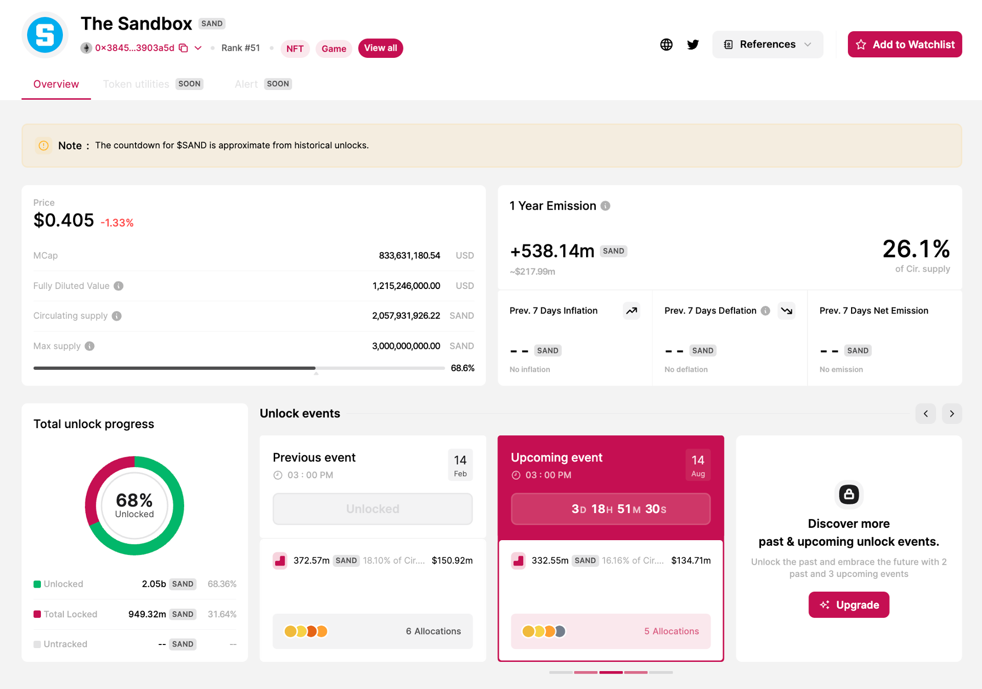The image size is (982, 689).
Task: Click green Unlocked legend swatch
Action: click(x=37, y=584)
